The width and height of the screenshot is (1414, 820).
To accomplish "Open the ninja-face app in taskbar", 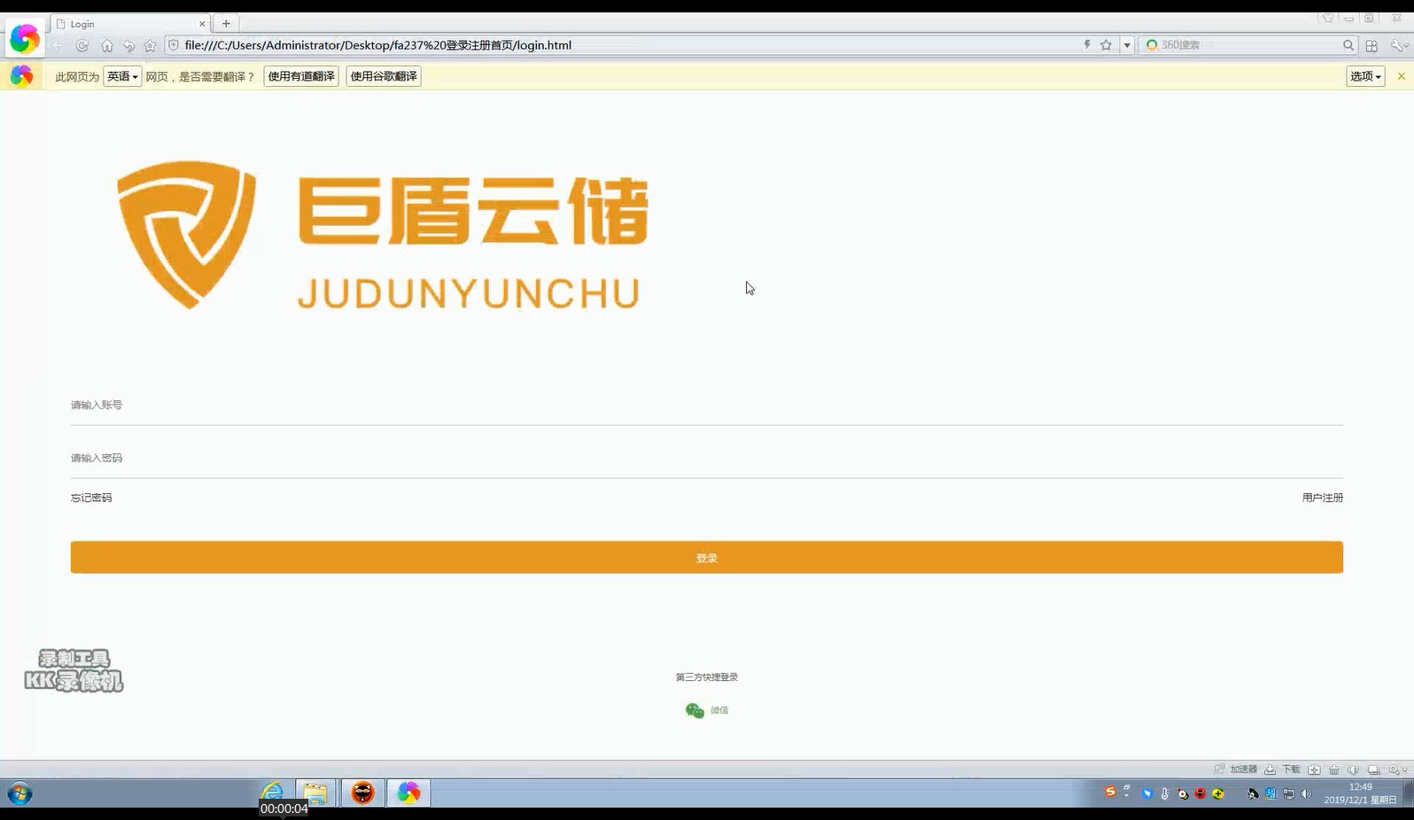I will (363, 793).
